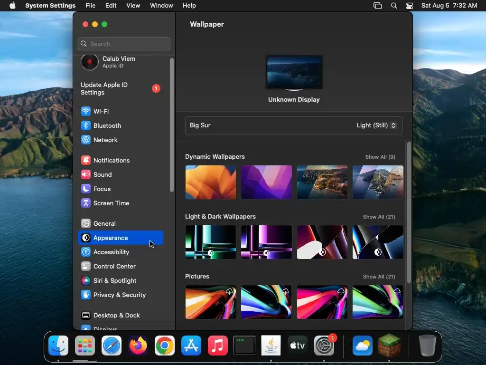This screenshot has height=365, width=486.
Task: Open the View menu
Action: 133,5
